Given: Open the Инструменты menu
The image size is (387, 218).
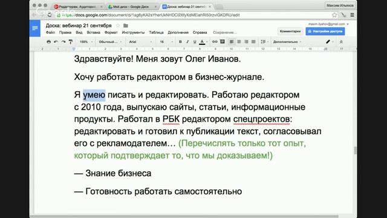Looking at the screenshot, I should pyautogui.click(x=133, y=32).
